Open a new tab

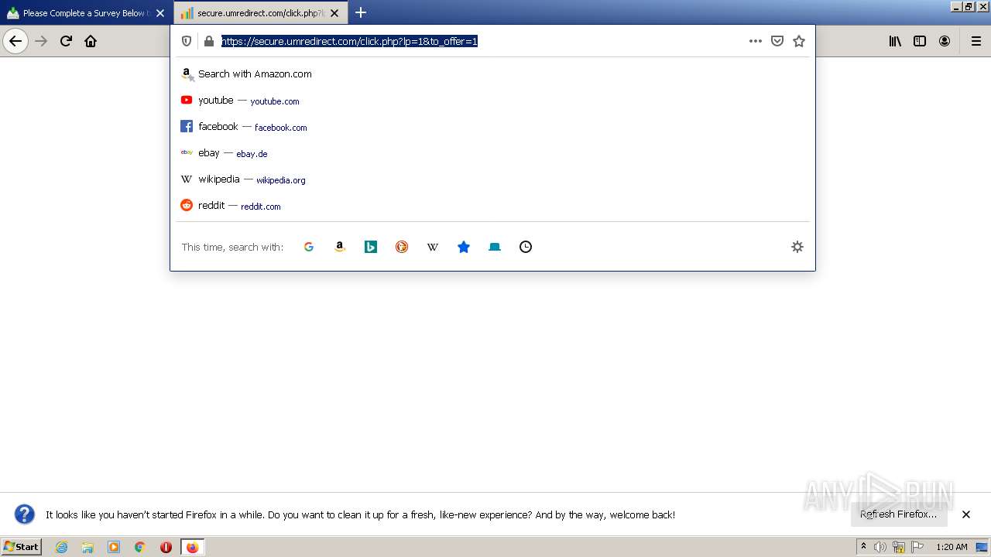click(361, 12)
